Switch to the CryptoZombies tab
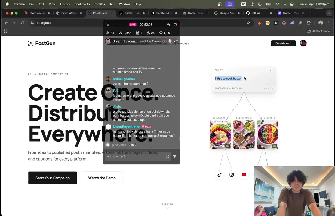This screenshot has width=335, height=216. 69,13
